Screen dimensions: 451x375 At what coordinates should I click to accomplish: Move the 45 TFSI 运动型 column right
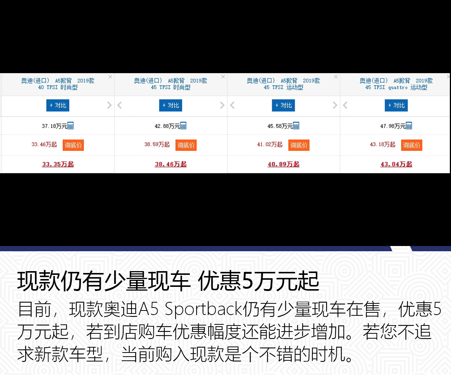point(335,105)
